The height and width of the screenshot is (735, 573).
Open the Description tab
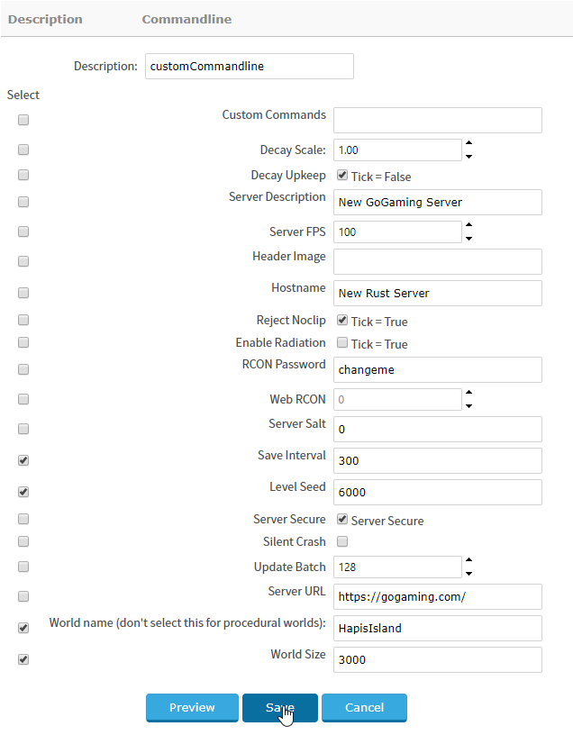[45, 19]
